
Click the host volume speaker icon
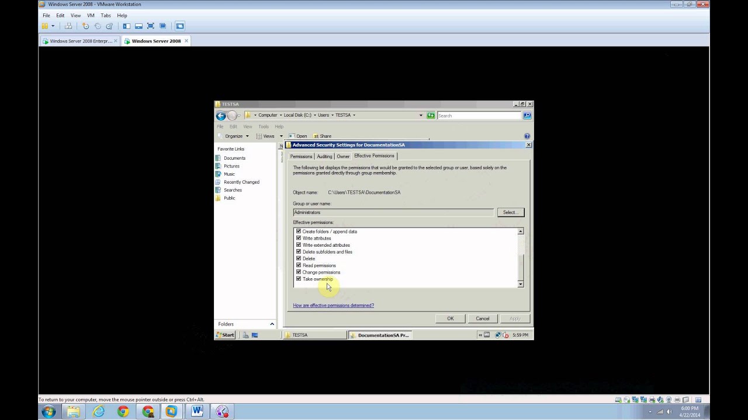[x=669, y=412]
